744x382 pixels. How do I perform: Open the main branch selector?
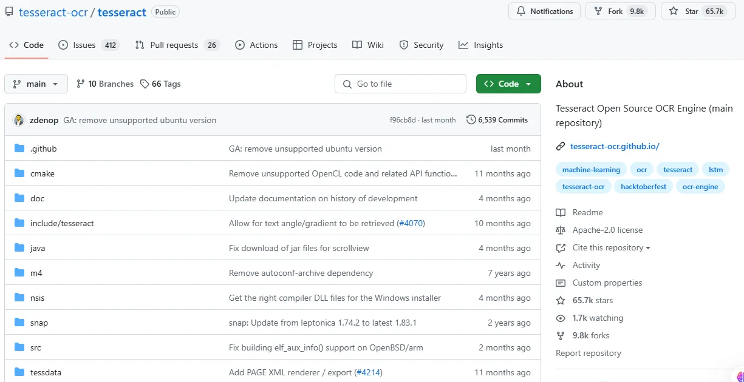(x=36, y=84)
